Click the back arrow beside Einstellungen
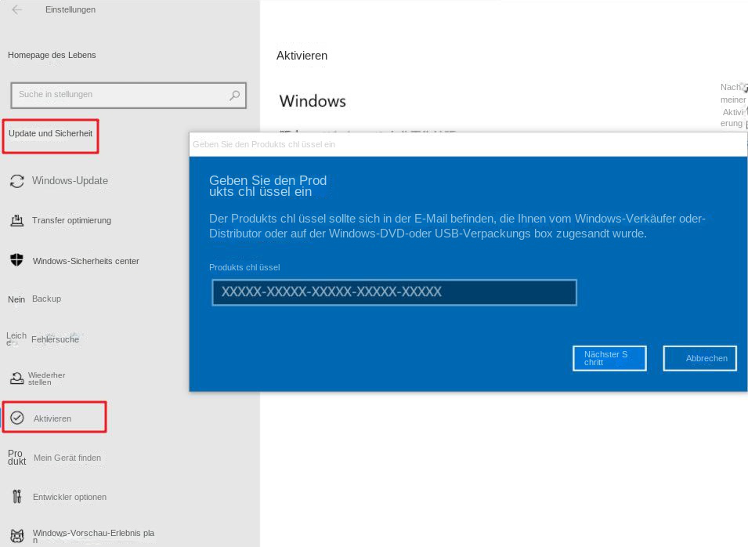 [16, 9]
